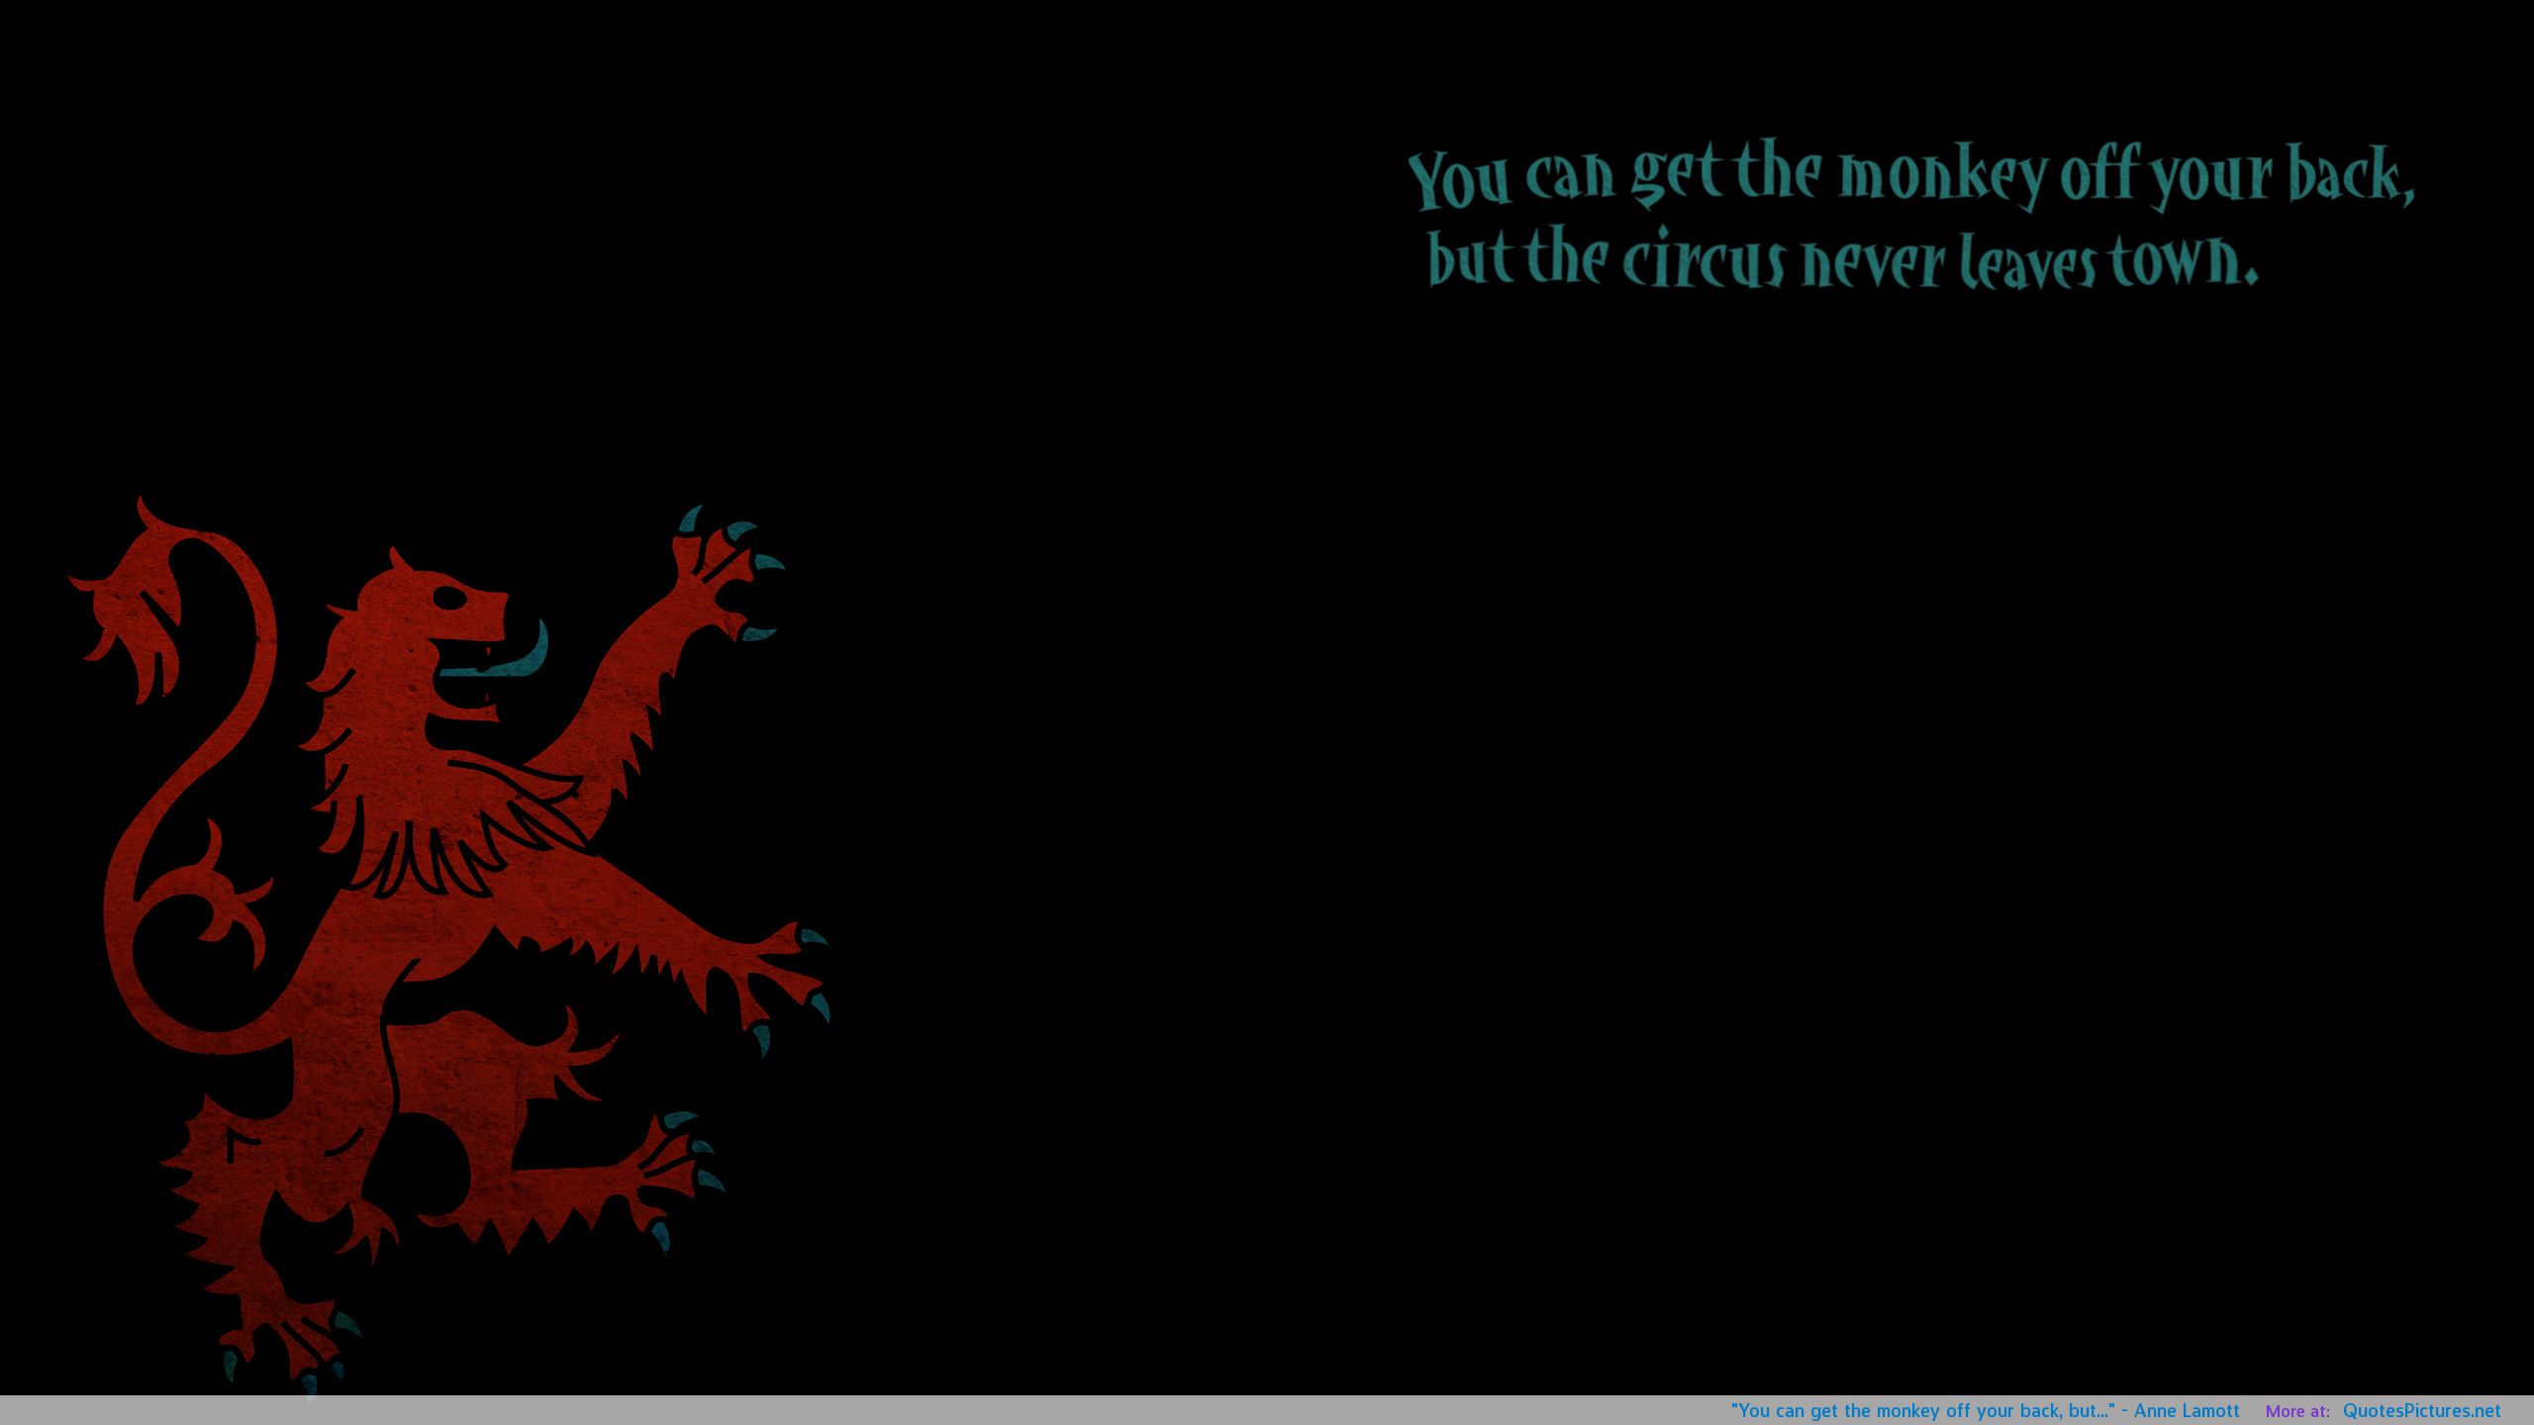
Task: Open the QuotesPictures.net link
Action: [2421, 1411]
